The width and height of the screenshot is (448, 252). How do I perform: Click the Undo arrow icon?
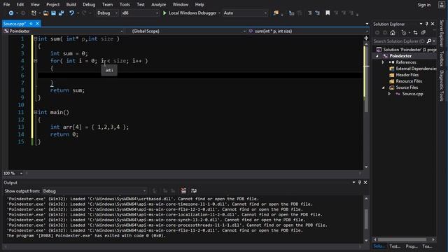point(71,13)
